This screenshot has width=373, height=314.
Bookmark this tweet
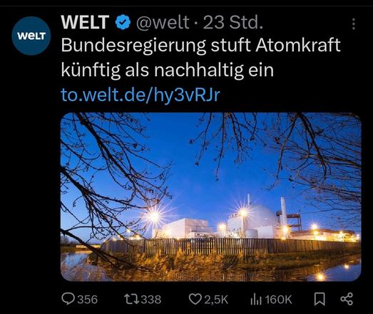click(320, 299)
